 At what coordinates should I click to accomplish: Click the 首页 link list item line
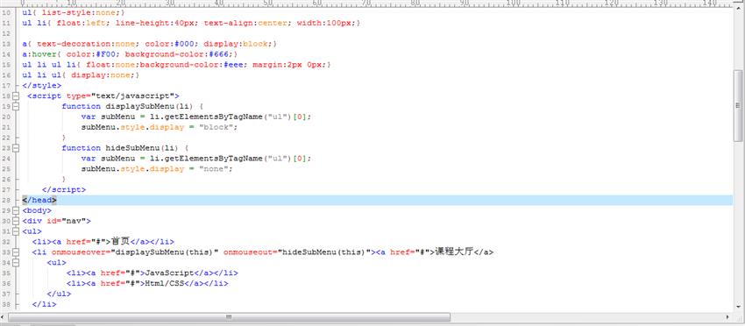click(x=103, y=241)
